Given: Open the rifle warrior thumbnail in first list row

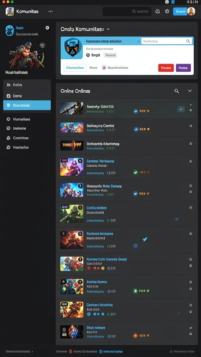Looking at the screenshot, I should [x=72, y=108].
